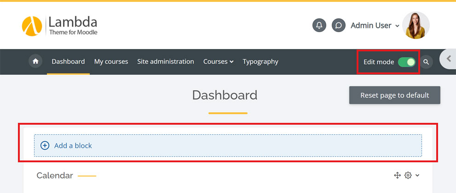Toggle the Edit mode switch
This screenshot has height=193, width=456.
pos(407,62)
